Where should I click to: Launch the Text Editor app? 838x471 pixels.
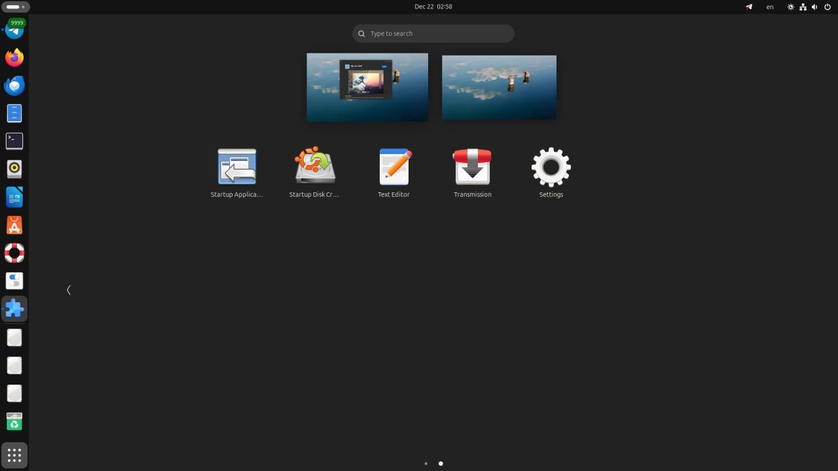pyautogui.click(x=394, y=173)
